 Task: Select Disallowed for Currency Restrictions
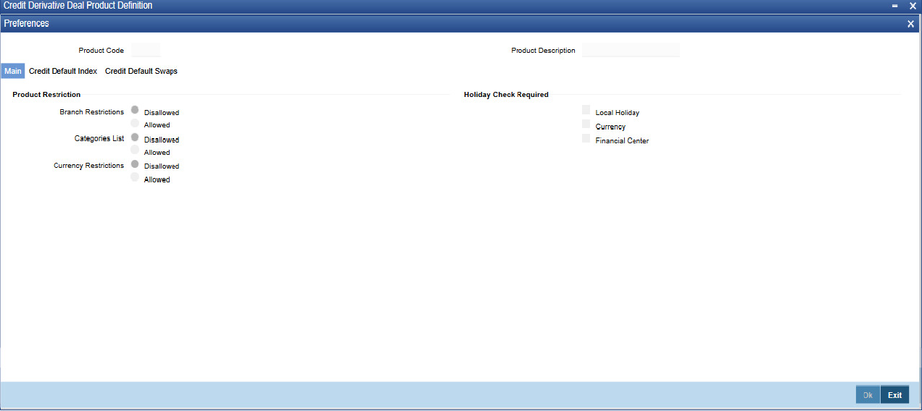[x=135, y=164]
